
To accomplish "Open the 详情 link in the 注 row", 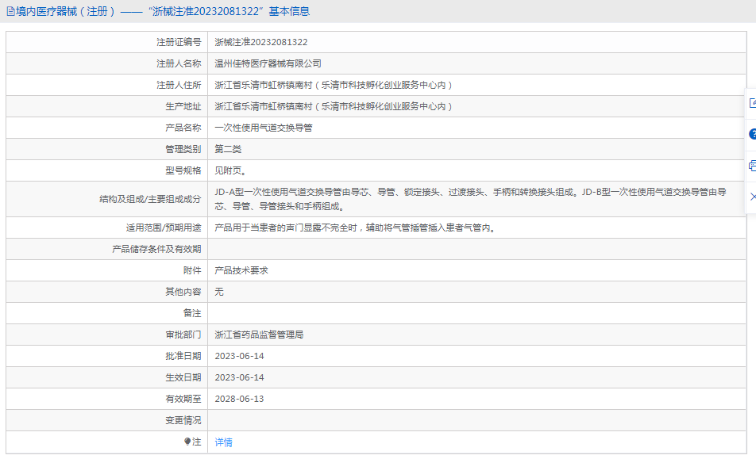I will coord(223,442).
